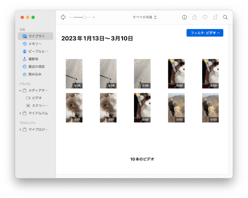Select the スクリー… album in sidebar
Viewport: 248px width, 198px height.
(35, 105)
